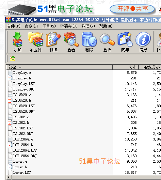Select the DS1302.h header file icon
The image size is (161, 180).
[10, 123]
